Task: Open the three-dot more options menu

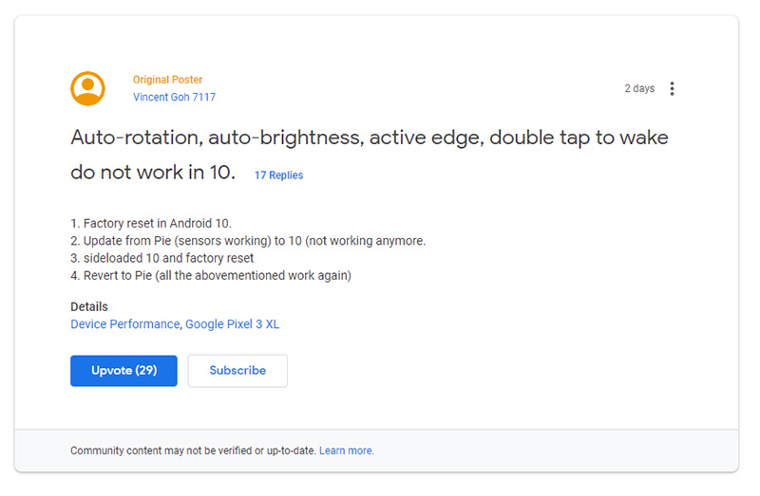Action: pos(672,88)
